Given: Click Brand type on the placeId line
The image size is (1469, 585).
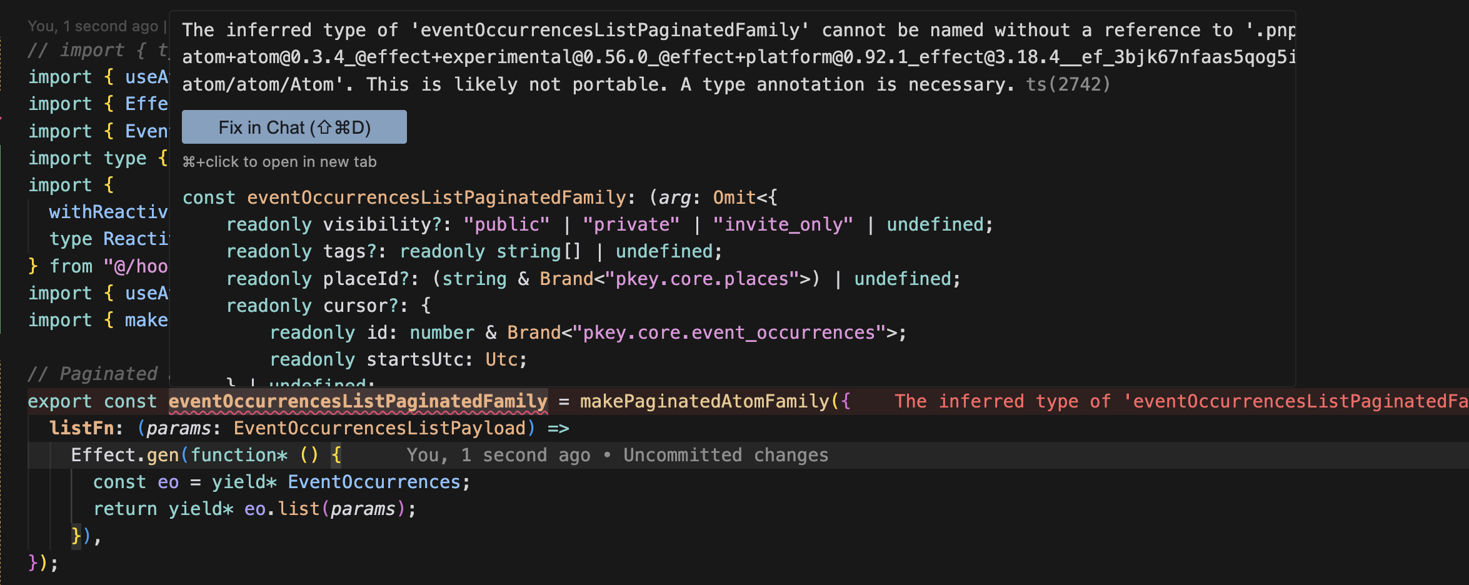Looking at the screenshot, I should point(566,279).
